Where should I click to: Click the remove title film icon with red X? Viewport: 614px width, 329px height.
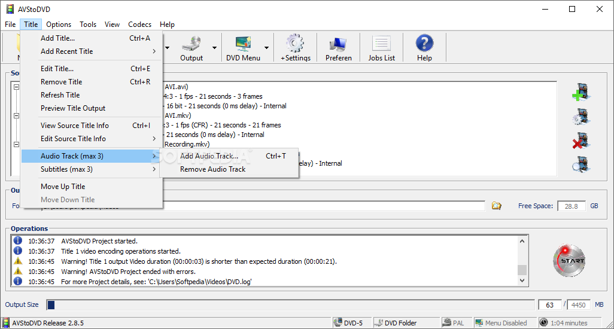(x=581, y=141)
